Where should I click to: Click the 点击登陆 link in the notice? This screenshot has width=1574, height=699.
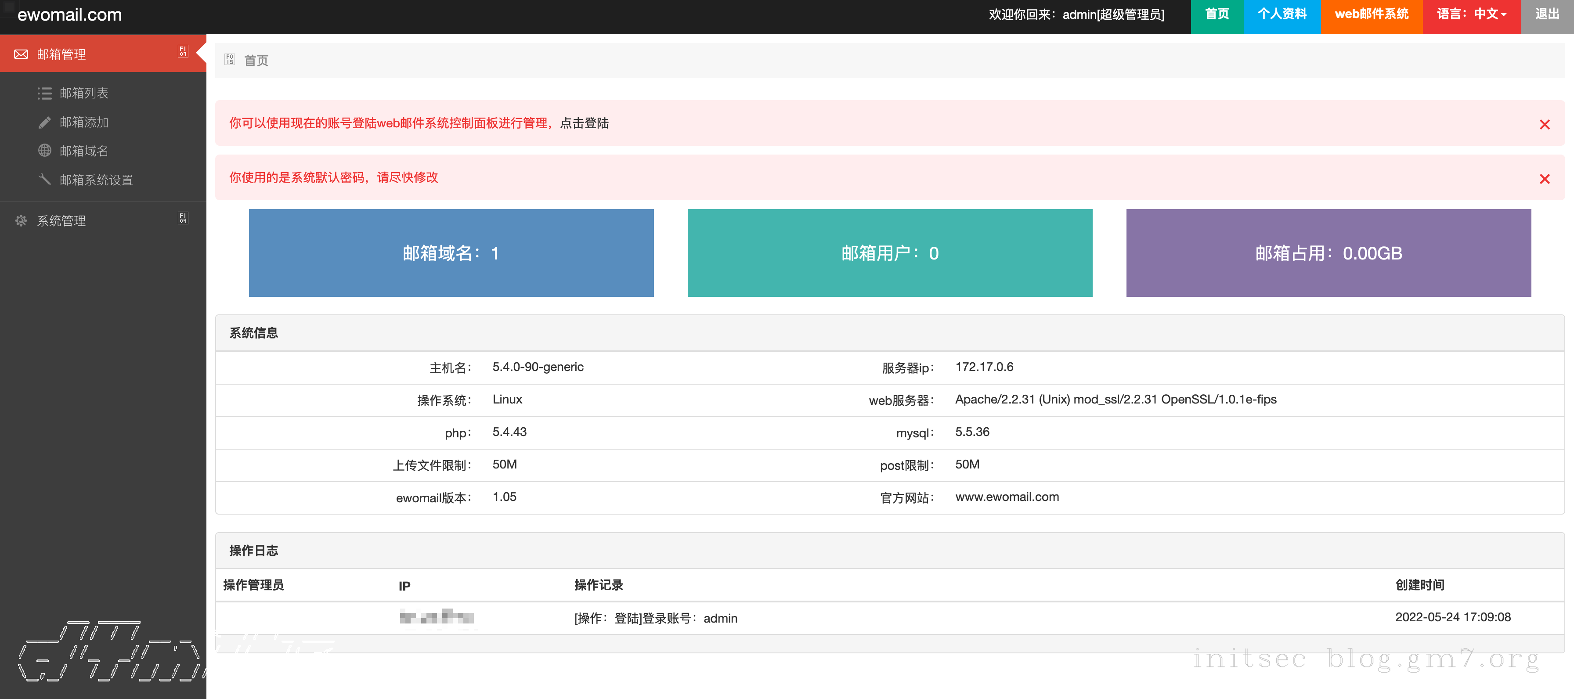tap(584, 123)
